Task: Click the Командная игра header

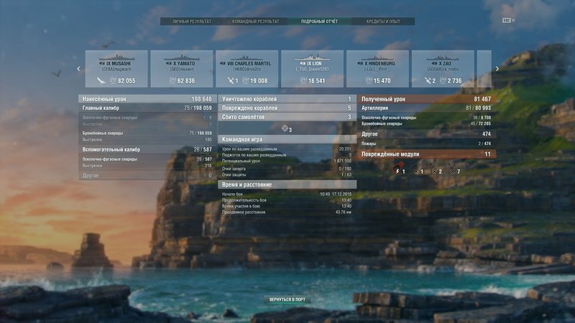Action: 287,139
